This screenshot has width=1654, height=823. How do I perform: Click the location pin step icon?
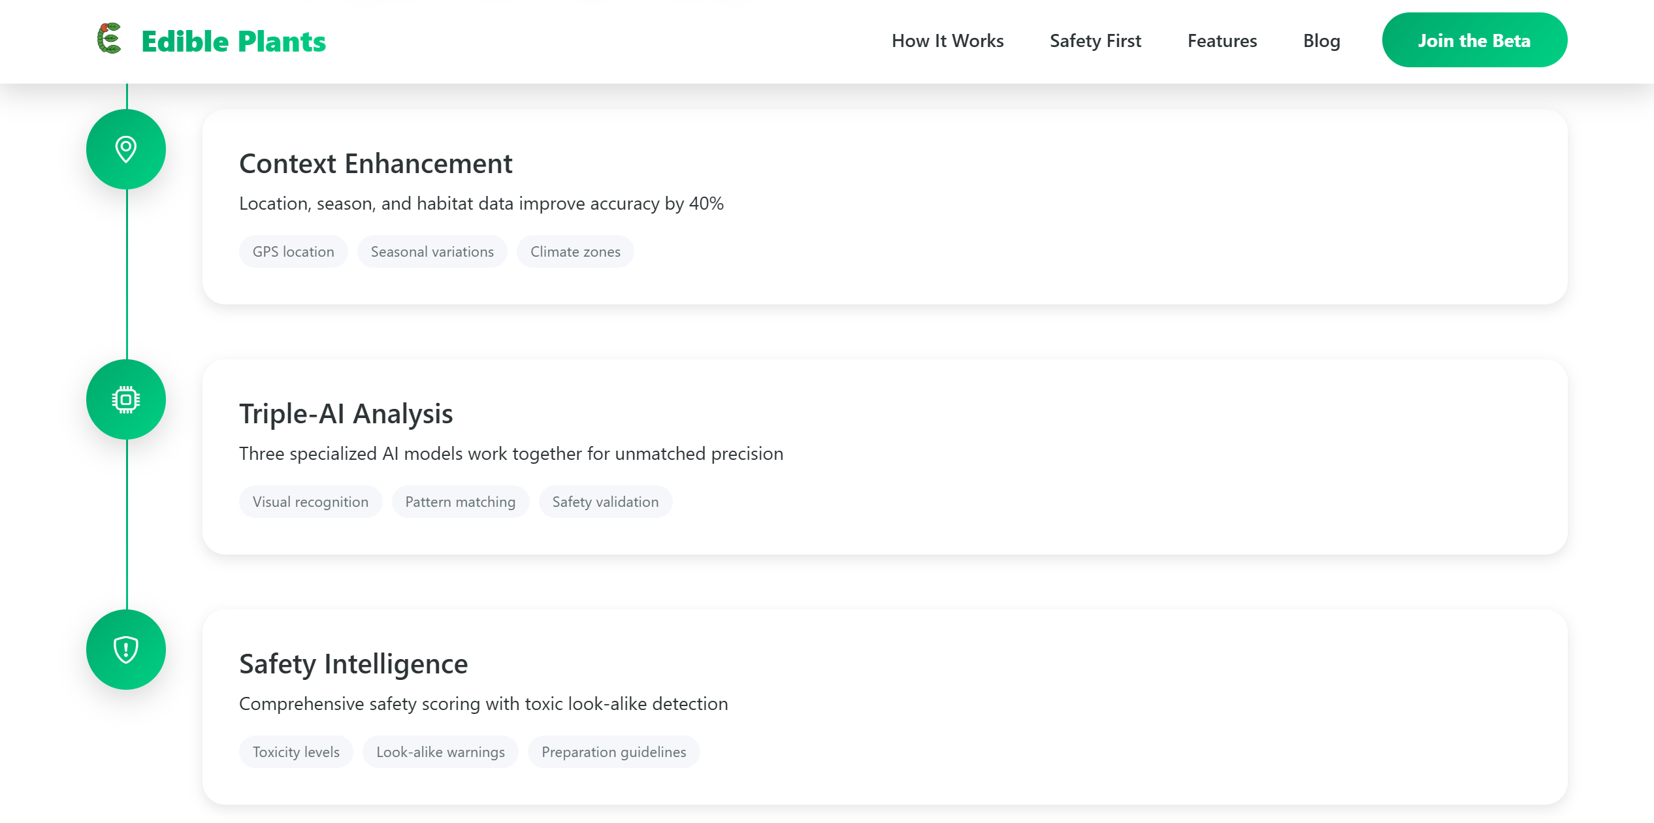click(x=126, y=150)
